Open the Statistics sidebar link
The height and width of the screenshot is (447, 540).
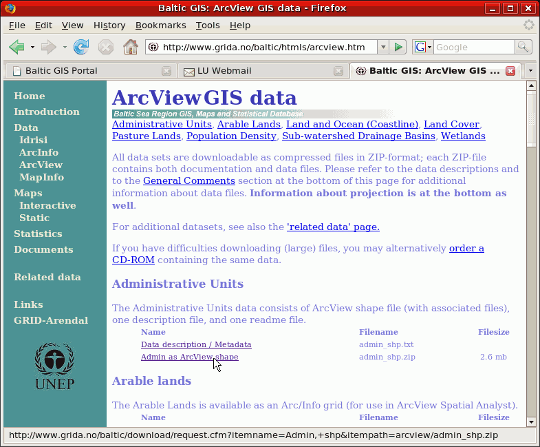pos(38,234)
